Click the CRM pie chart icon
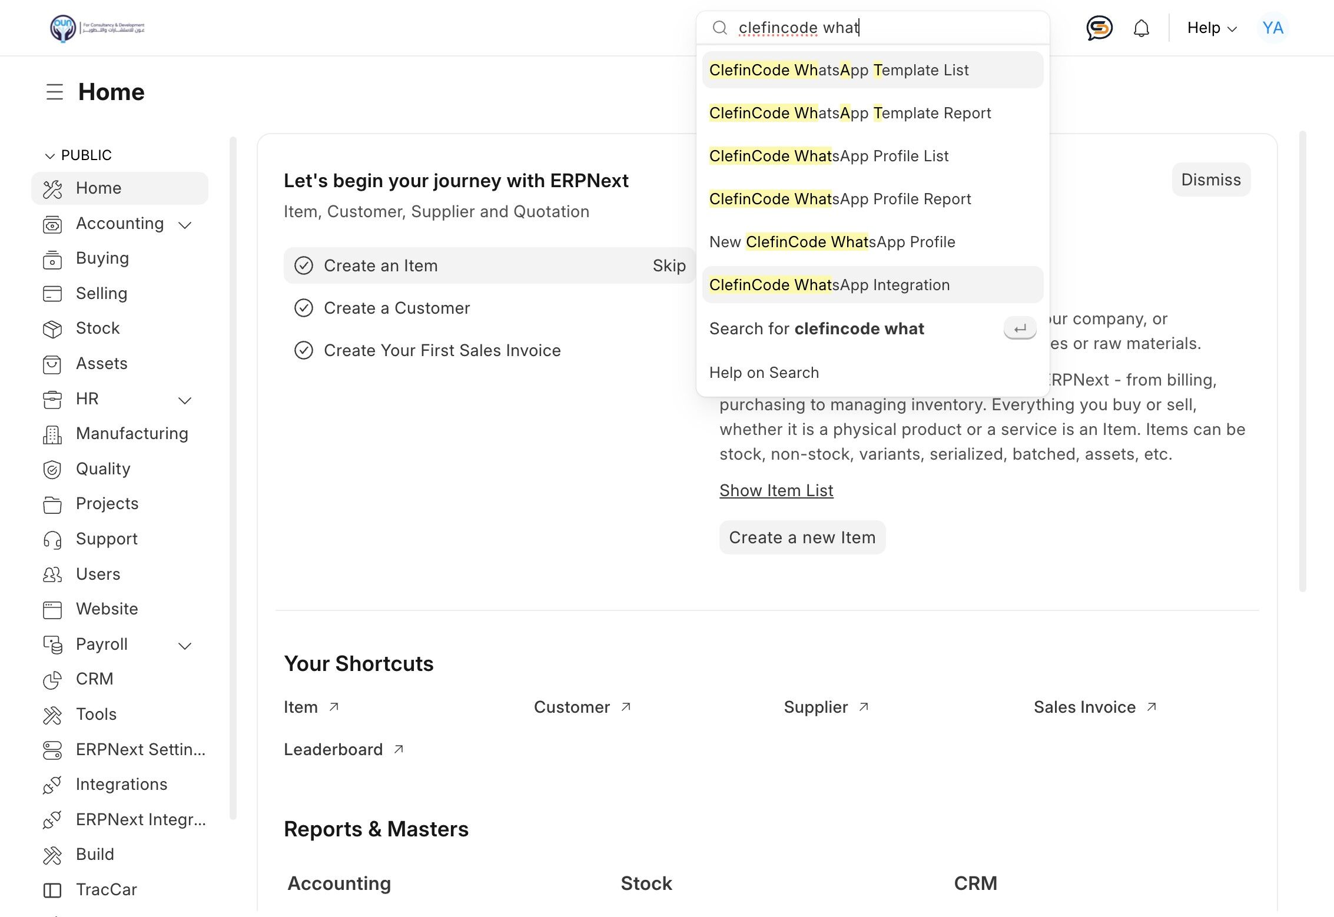 52,680
